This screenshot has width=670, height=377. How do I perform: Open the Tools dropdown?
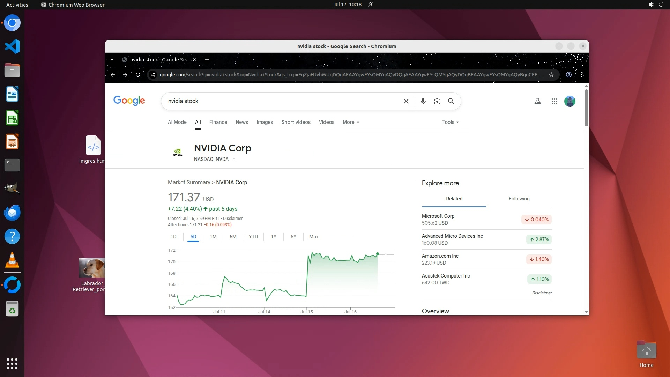pos(450,122)
